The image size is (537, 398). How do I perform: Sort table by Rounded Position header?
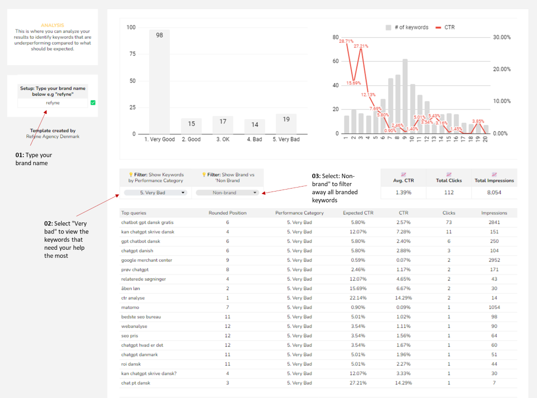pos(227,213)
